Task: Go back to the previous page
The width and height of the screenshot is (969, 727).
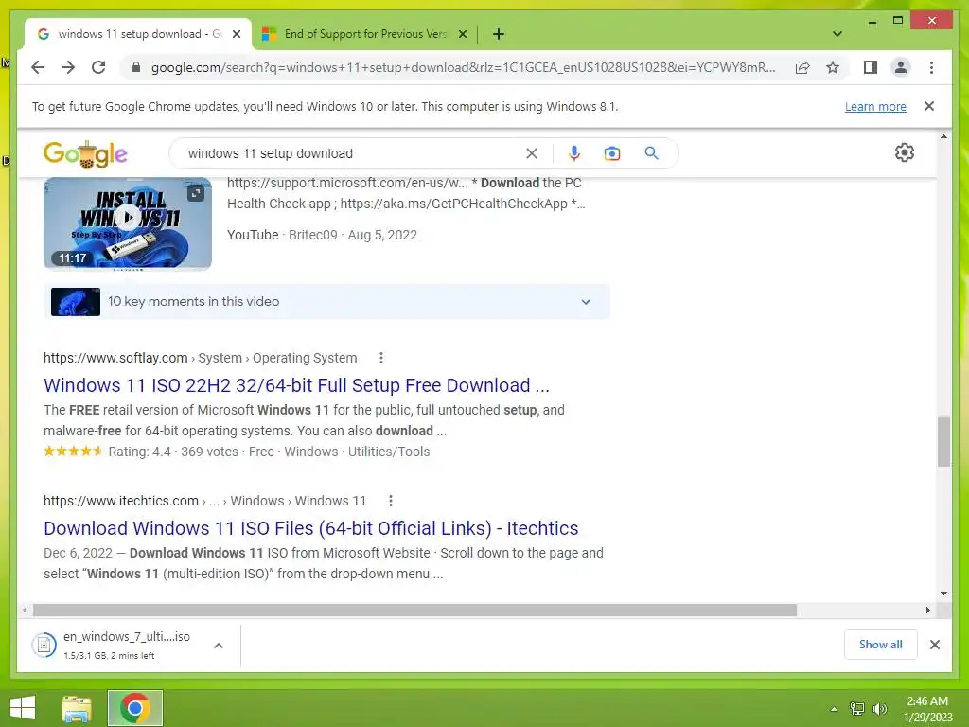Action: tap(38, 67)
